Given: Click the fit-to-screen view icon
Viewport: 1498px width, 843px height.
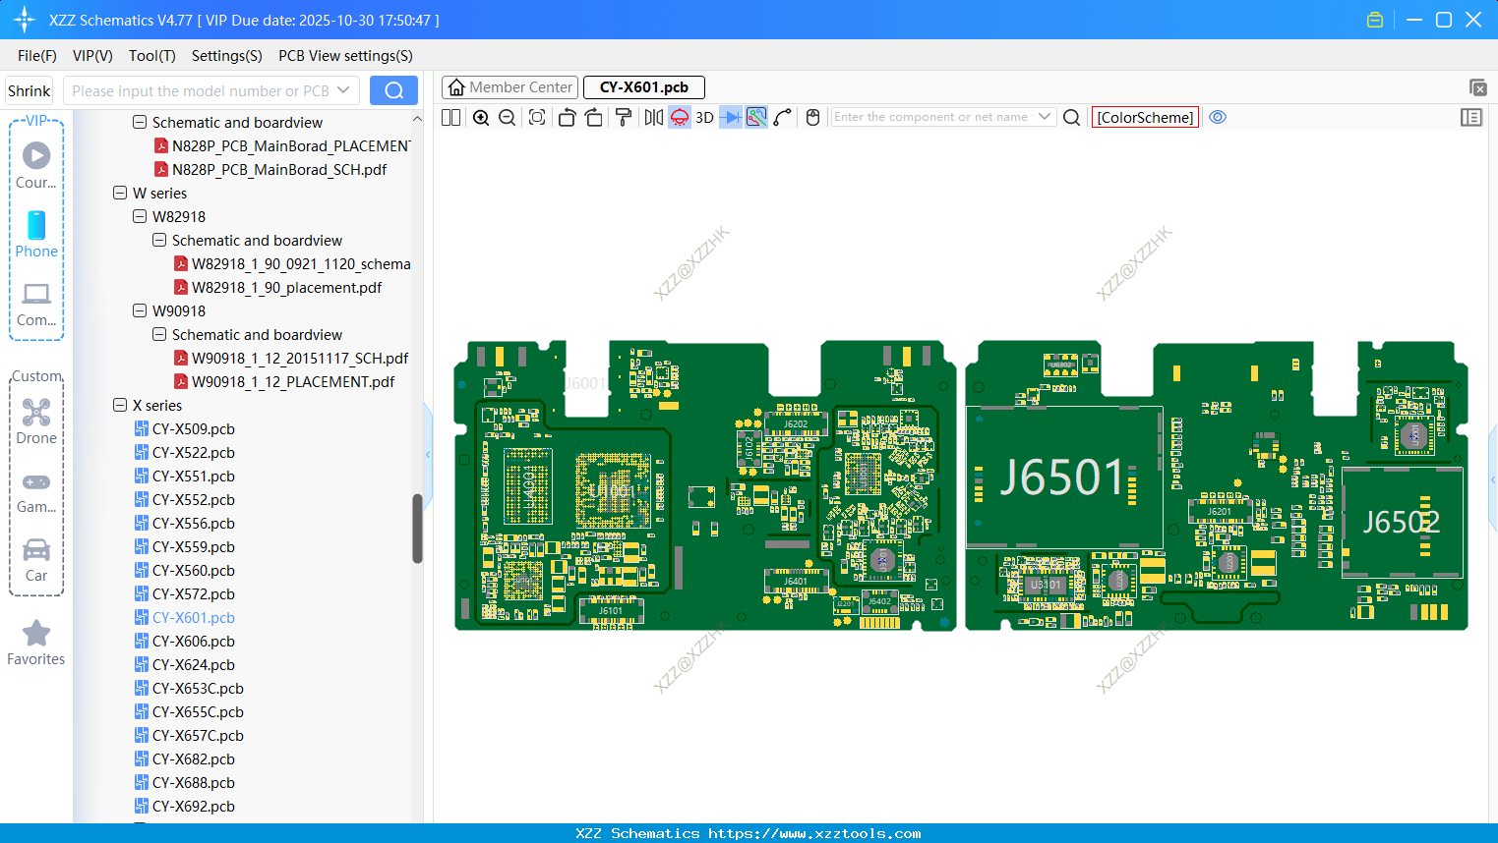Looking at the screenshot, I should [x=537, y=118].
